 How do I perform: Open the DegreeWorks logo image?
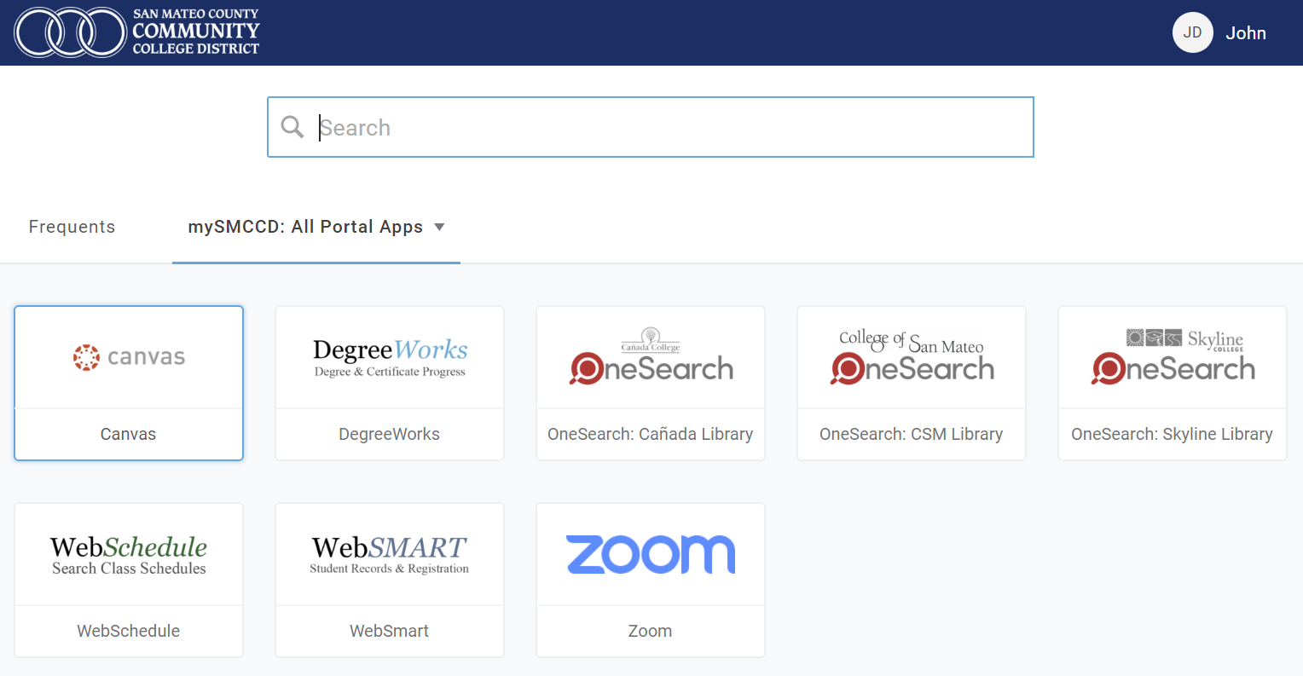tap(390, 357)
